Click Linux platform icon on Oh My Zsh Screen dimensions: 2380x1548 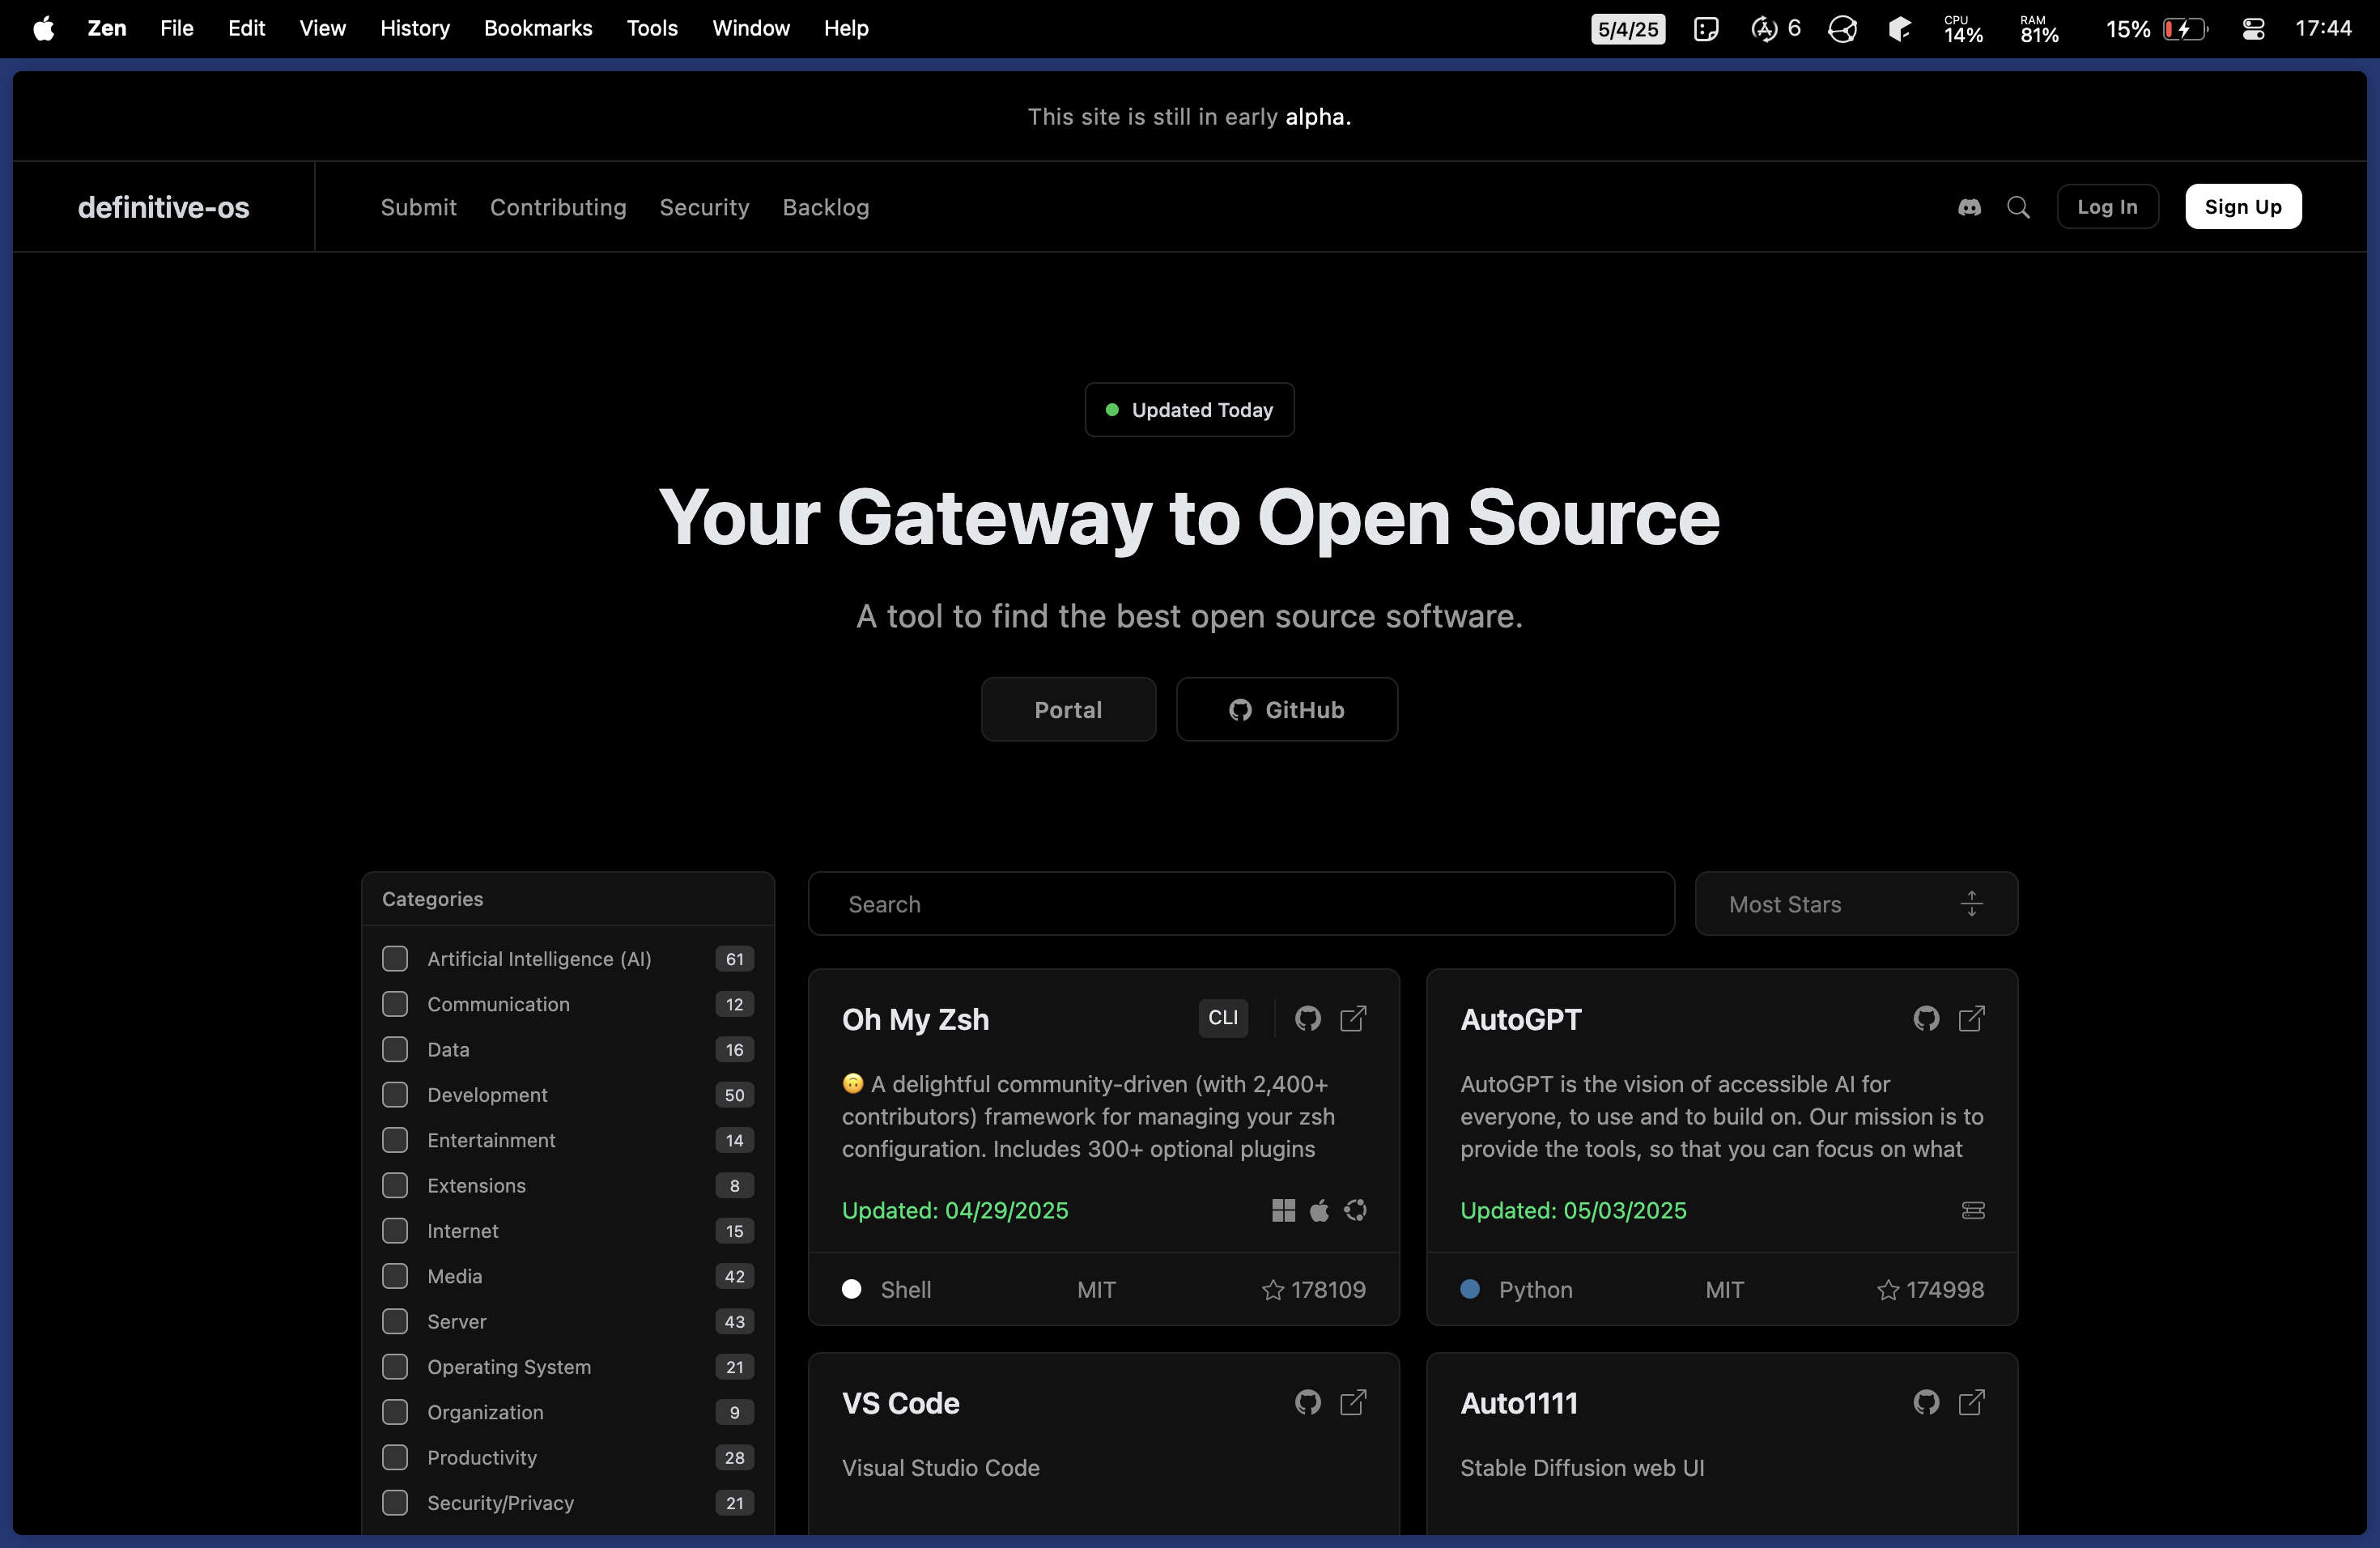click(x=1355, y=1210)
